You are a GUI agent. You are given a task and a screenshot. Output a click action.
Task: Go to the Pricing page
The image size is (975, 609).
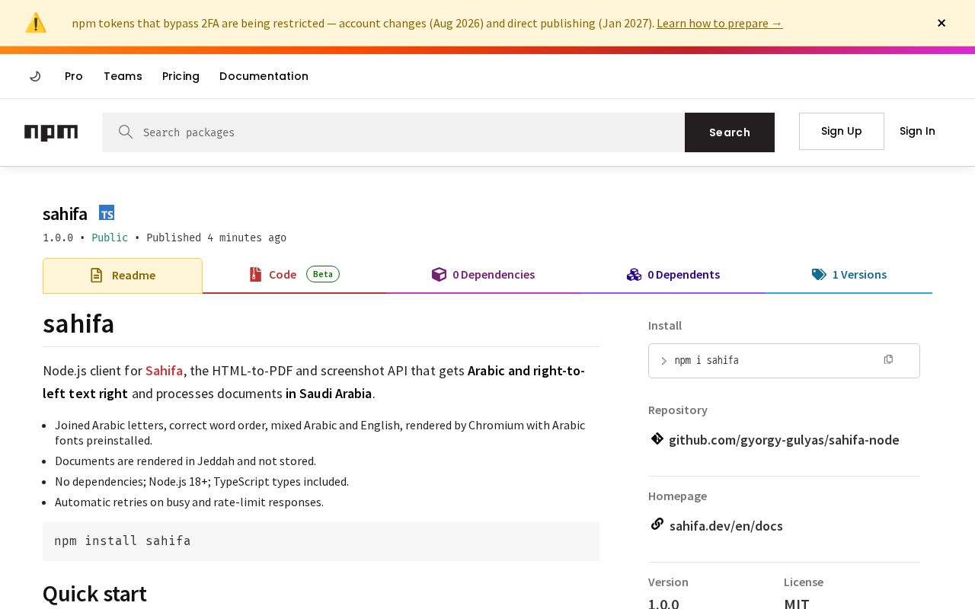[181, 76]
